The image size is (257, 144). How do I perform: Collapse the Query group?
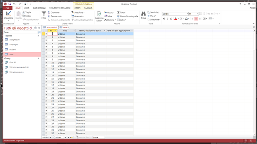38,58
